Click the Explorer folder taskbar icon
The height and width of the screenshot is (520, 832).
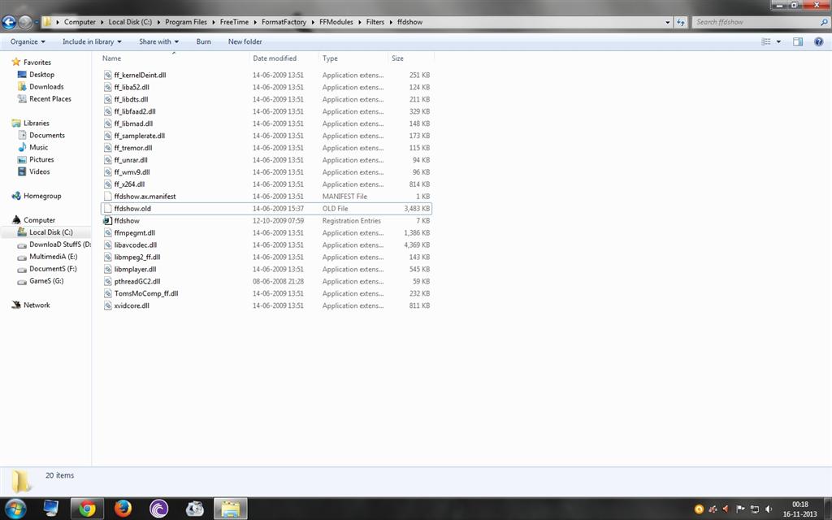click(230, 509)
